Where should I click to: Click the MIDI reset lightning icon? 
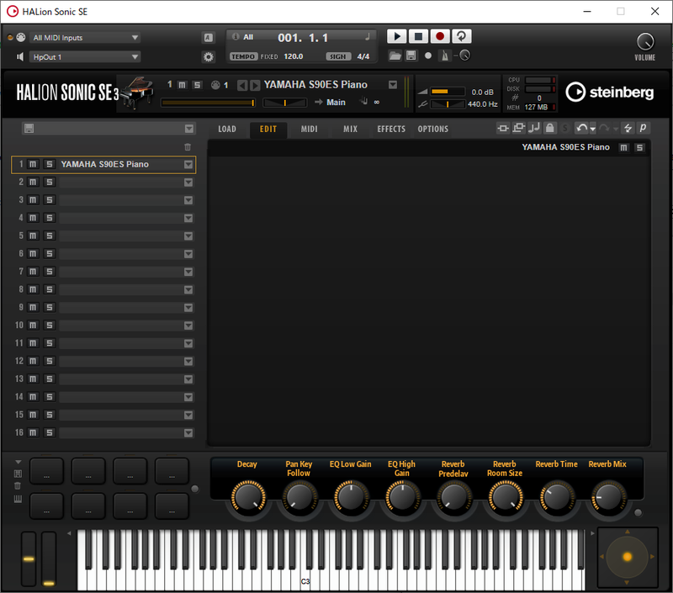[628, 128]
